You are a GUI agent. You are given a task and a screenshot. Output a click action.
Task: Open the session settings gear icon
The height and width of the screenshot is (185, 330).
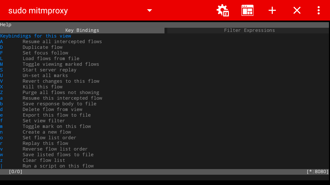pyautogui.click(x=223, y=10)
